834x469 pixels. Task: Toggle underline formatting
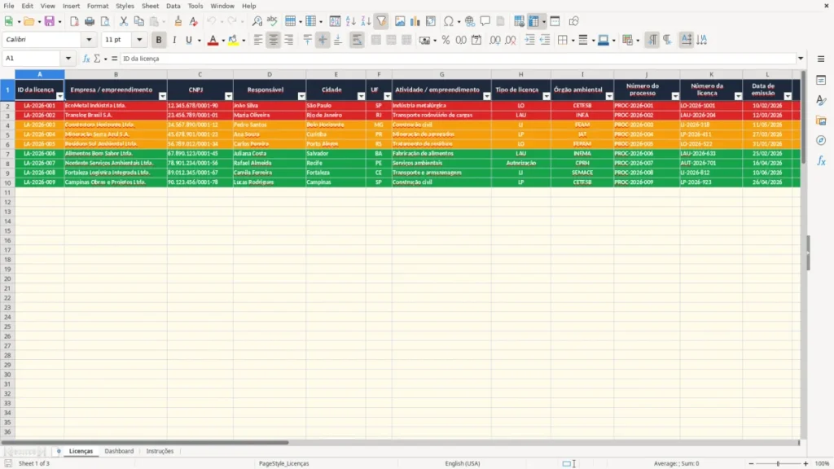coord(188,40)
